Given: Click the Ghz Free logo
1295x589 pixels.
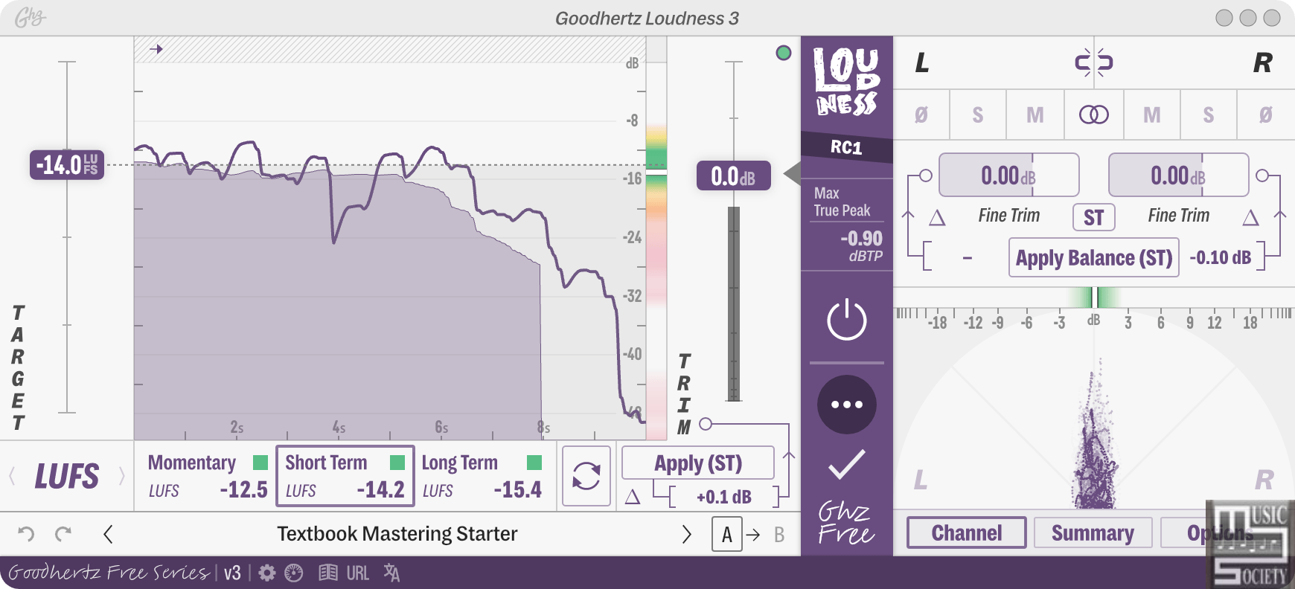Looking at the screenshot, I should tap(846, 523).
